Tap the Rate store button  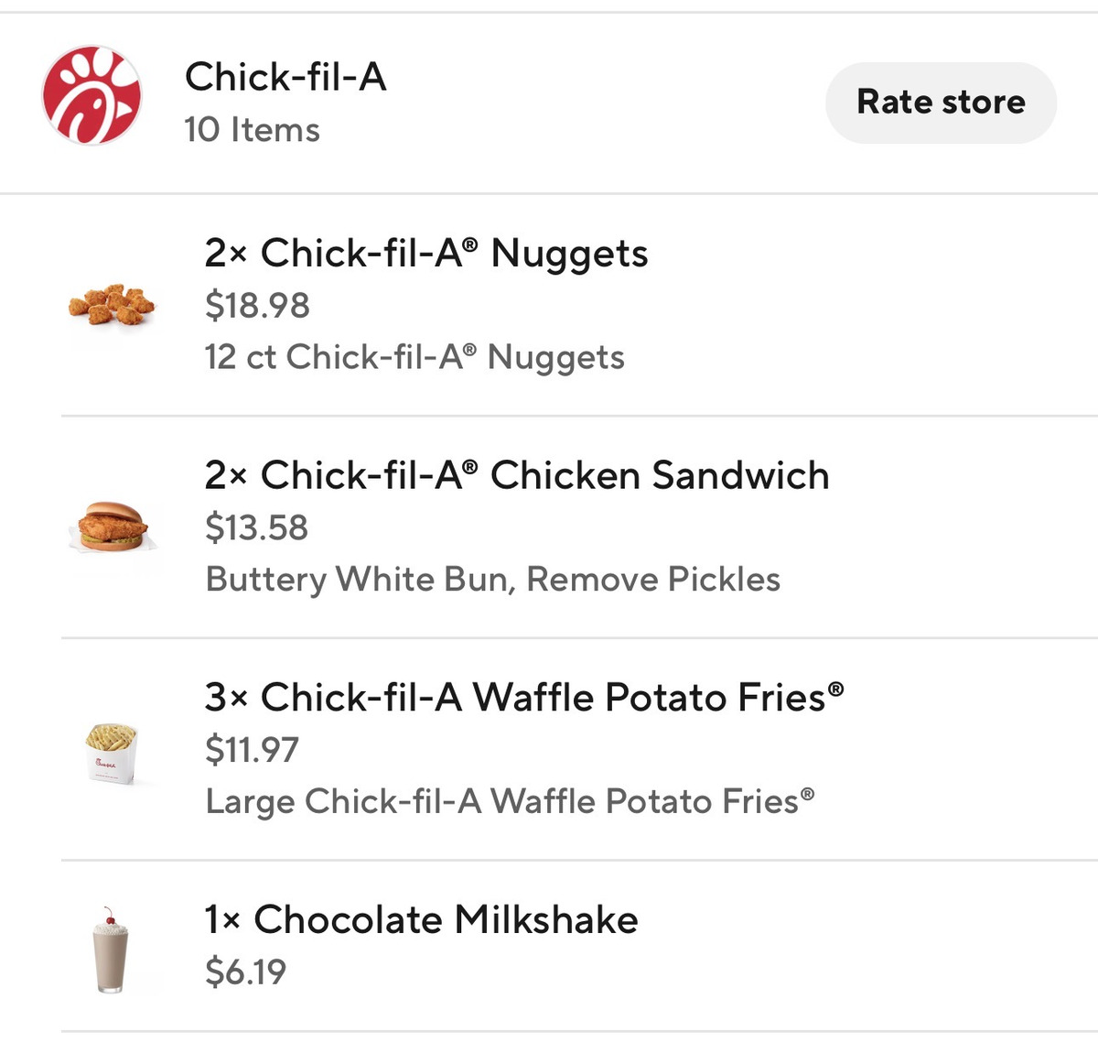coord(941,102)
